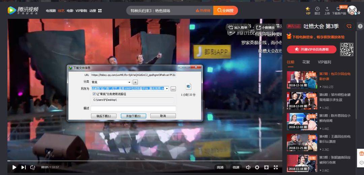Open 第3期：张韶涵首回应被同行伤害 title
The width and height of the screenshot is (364, 175).
[335, 160]
